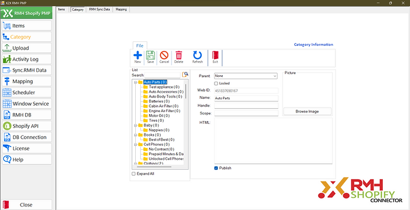Click into the Search input field
Viewport: 410px width, 210px height.
pos(162,75)
